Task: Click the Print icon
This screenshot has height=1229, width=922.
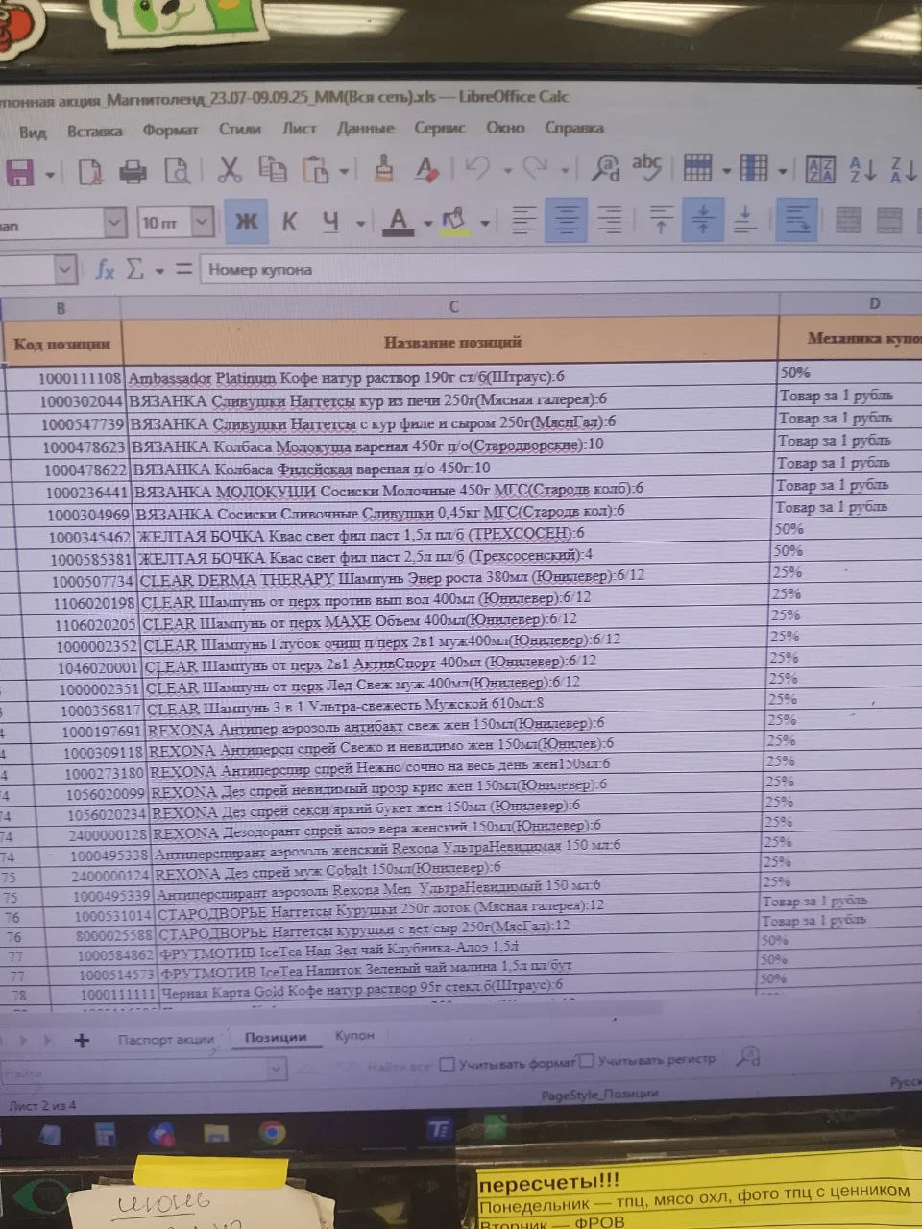Action: click(x=133, y=172)
